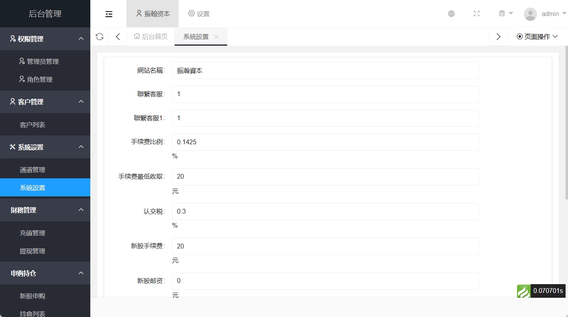Click the 0.070701s runtime indicator
The width and height of the screenshot is (568, 317).
click(x=548, y=291)
